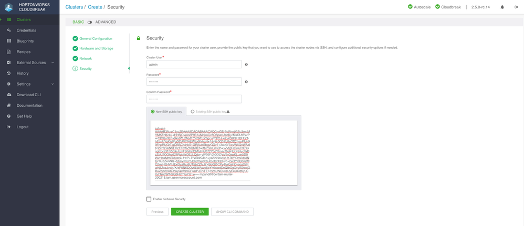This screenshot has height=226, width=524.
Task: Click the History clock icon
Action: click(x=9, y=73)
